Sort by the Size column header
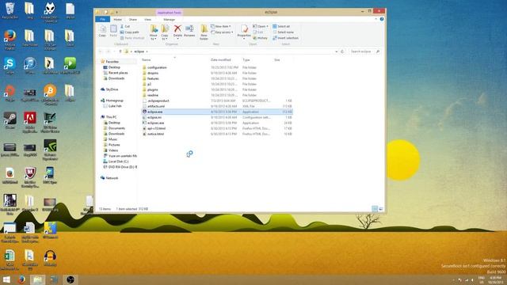 pos(277,60)
